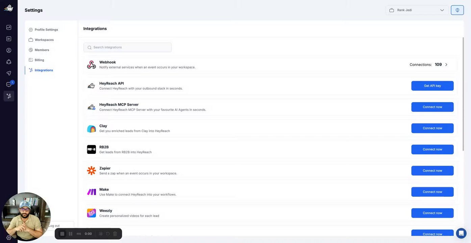Click the vertical scrollbar of integrations list
Image resolution: width=471 pixels, height=243 pixels.
[464, 94]
